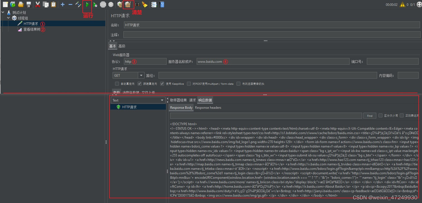Click the 内容编码 input field

(408, 75)
